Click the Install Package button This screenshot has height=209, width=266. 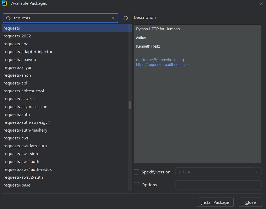[x=215, y=202]
